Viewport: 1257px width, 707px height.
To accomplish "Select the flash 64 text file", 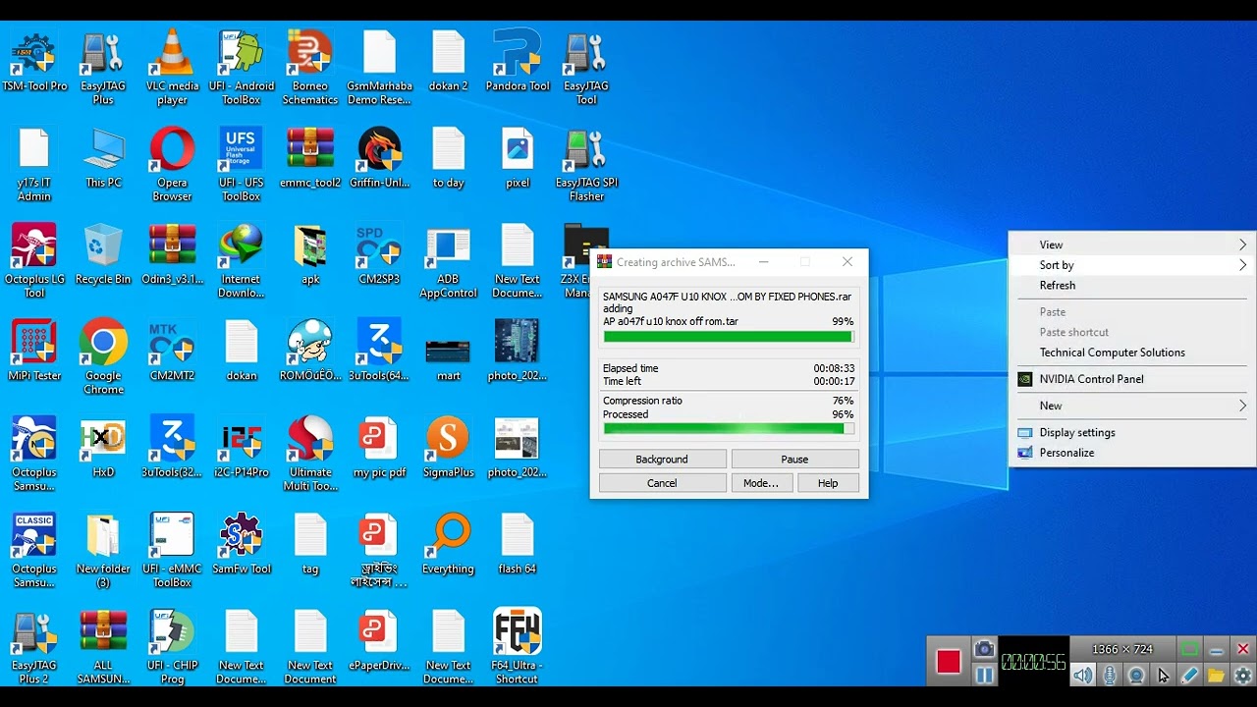I will pyautogui.click(x=518, y=544).
